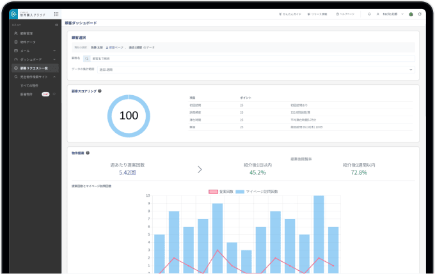Click the help icon beside 顧客スコアリング
This screenshot has height=274, width=435.
point(100,91)
